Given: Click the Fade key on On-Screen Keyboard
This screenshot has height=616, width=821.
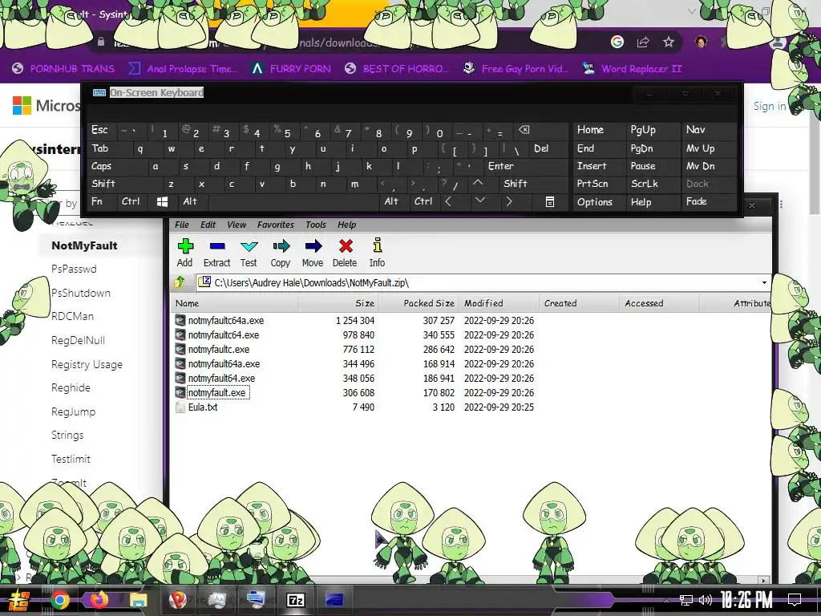Looking at the screenshot, I should click(x=709, y=201).
